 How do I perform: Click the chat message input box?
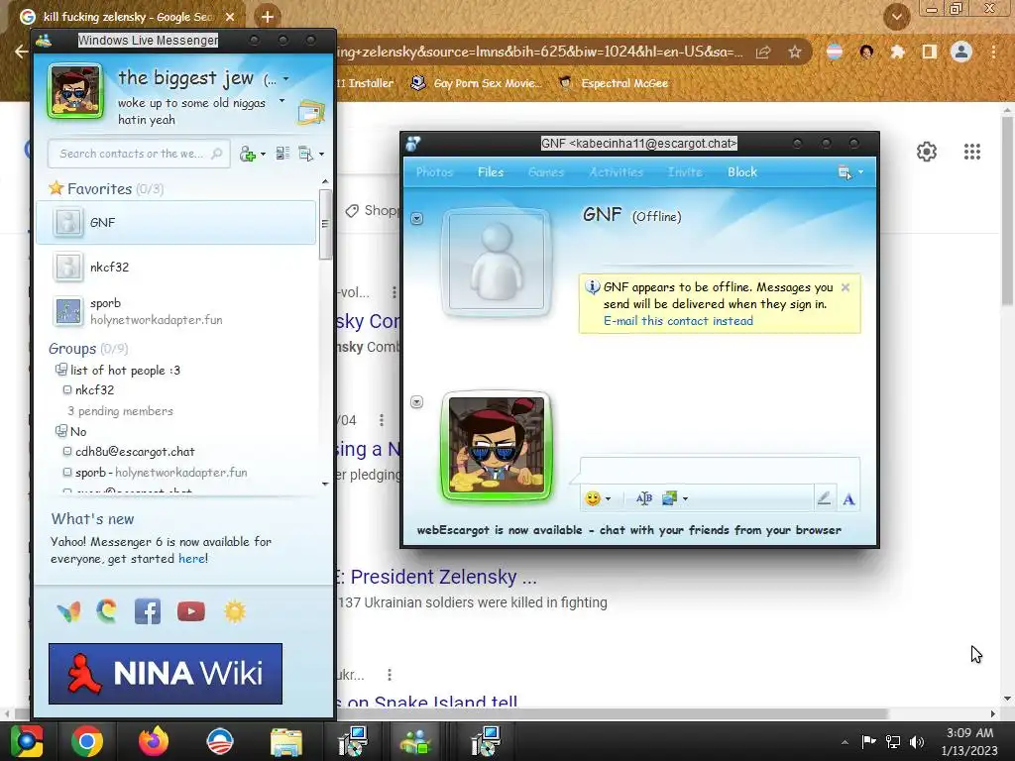click(x=720, y=471)
